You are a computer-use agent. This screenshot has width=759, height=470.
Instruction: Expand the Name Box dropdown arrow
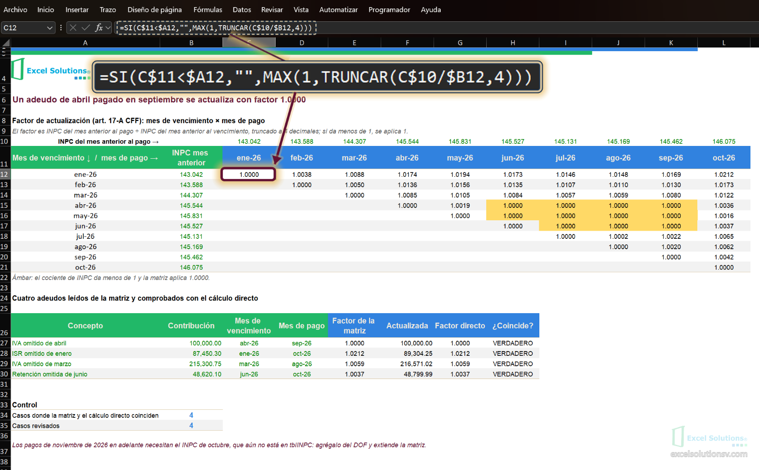(x=50, y=28)
